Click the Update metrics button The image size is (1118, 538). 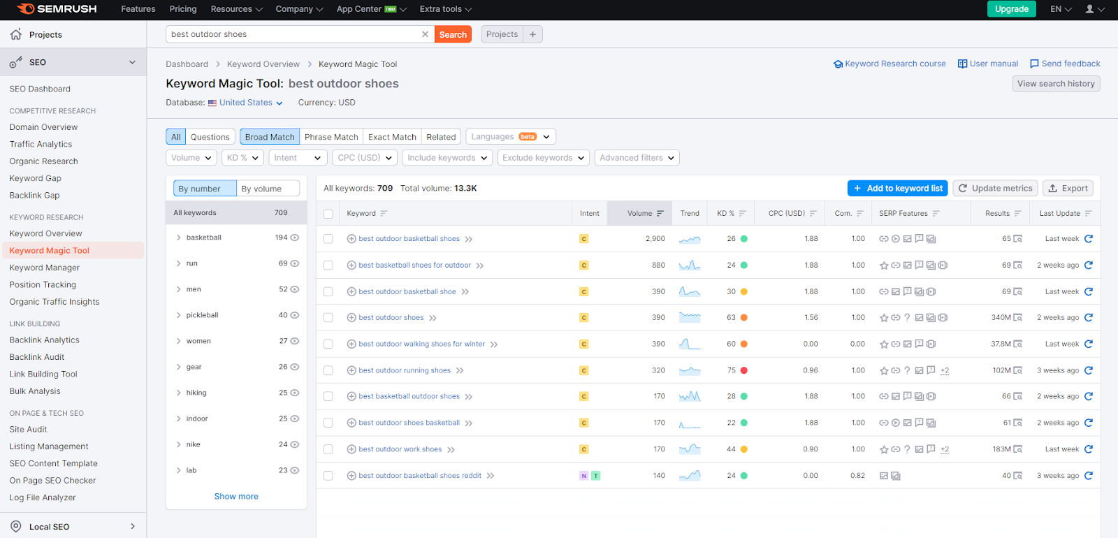(x=995, y=189)
